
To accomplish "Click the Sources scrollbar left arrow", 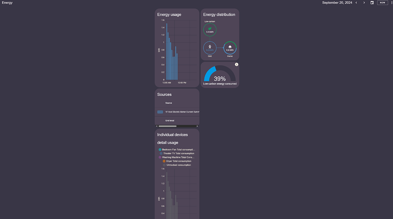I will 157,126.
